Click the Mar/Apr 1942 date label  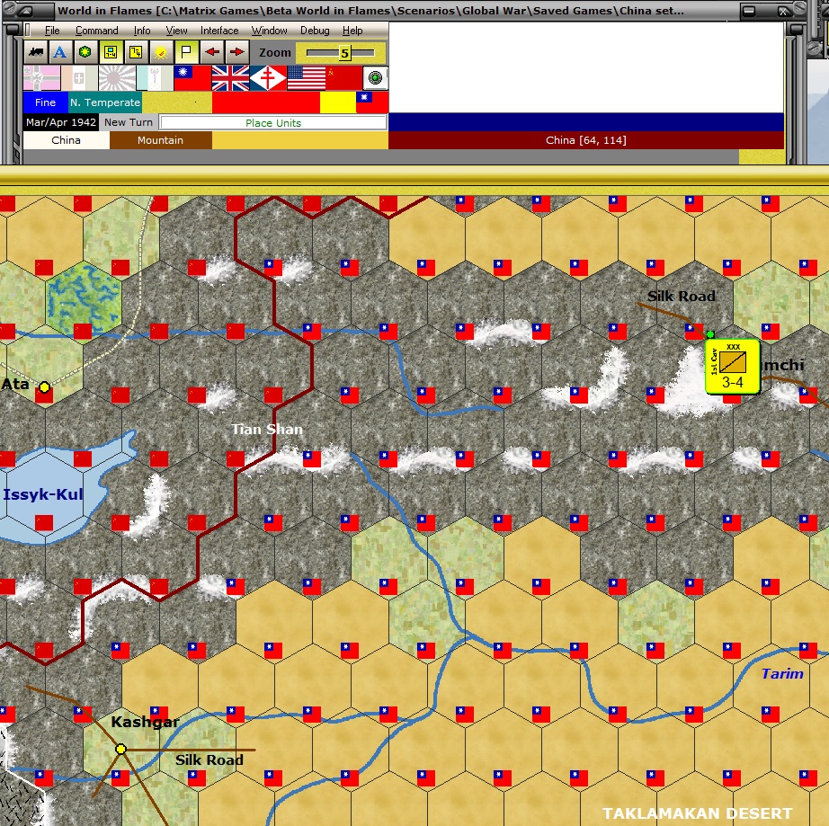tap(61, 122)
